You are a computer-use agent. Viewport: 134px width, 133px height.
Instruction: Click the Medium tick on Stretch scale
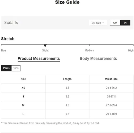pyautogui.click(x=89, y=45)
